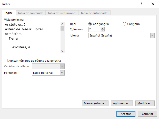Image resolution: width=159 pixels, height=119 pixels.
Task: Confirm with the Aceptar button
Action: [126, 114]
